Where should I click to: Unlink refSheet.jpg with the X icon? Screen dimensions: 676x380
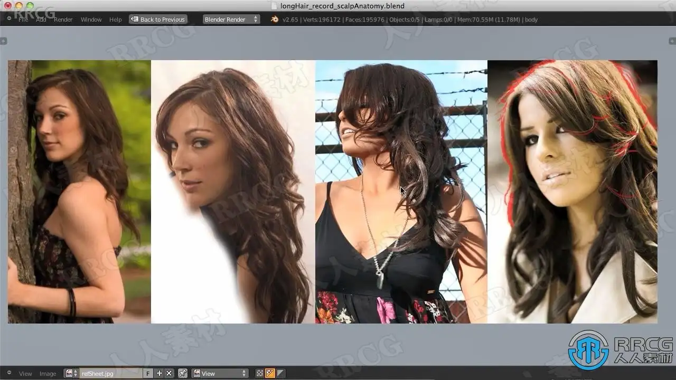(x=169, y=373)
